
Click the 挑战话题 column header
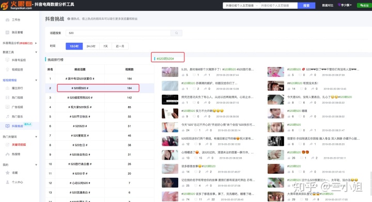click(x=80, y=69)
